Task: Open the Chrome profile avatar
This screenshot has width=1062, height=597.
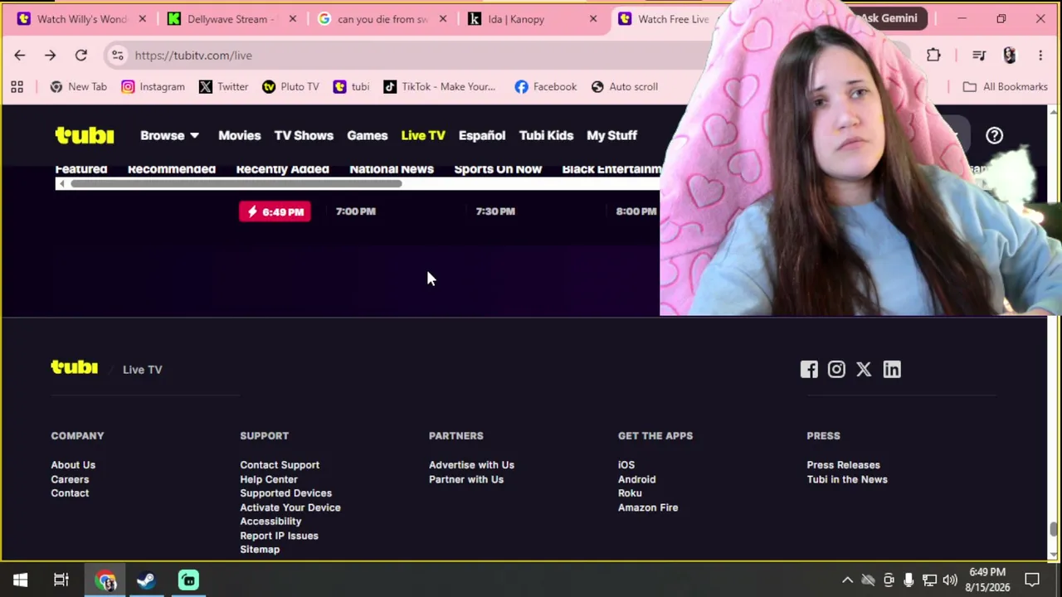Action: tap(1009, 56)
